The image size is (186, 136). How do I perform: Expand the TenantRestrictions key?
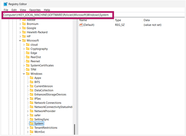point(28,128)
